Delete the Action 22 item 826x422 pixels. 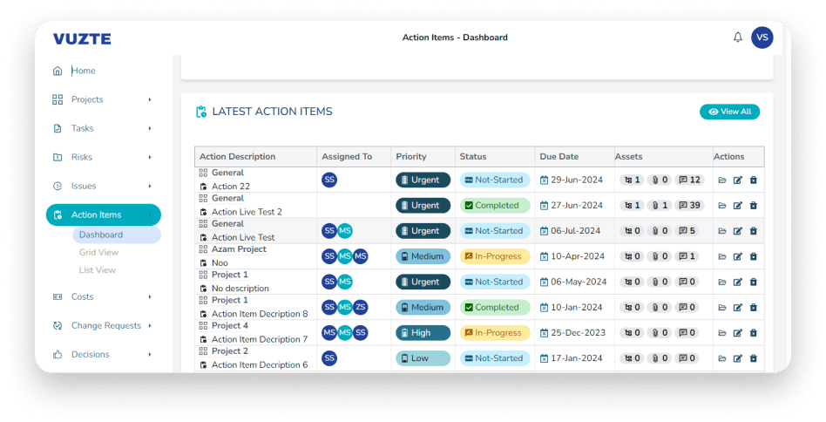click(754, 180)
